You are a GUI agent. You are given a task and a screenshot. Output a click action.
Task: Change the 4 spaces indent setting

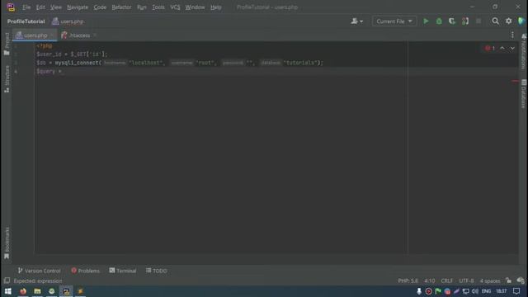[x=490, y=280]
